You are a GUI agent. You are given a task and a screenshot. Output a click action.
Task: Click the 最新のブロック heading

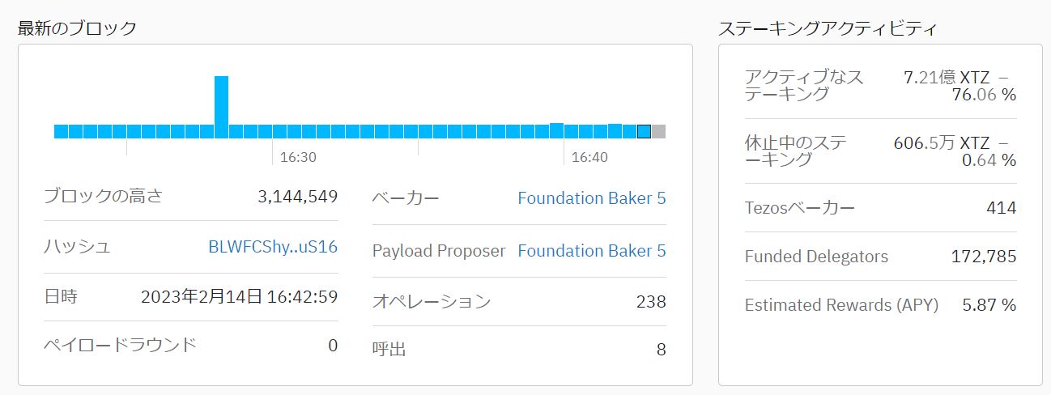78,28
